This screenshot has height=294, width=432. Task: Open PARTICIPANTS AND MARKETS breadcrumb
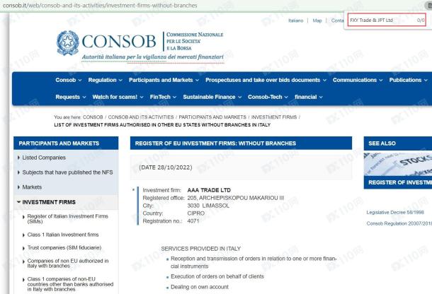coord(212,117)
